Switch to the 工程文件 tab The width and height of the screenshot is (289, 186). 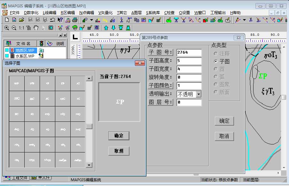(16, 178)
